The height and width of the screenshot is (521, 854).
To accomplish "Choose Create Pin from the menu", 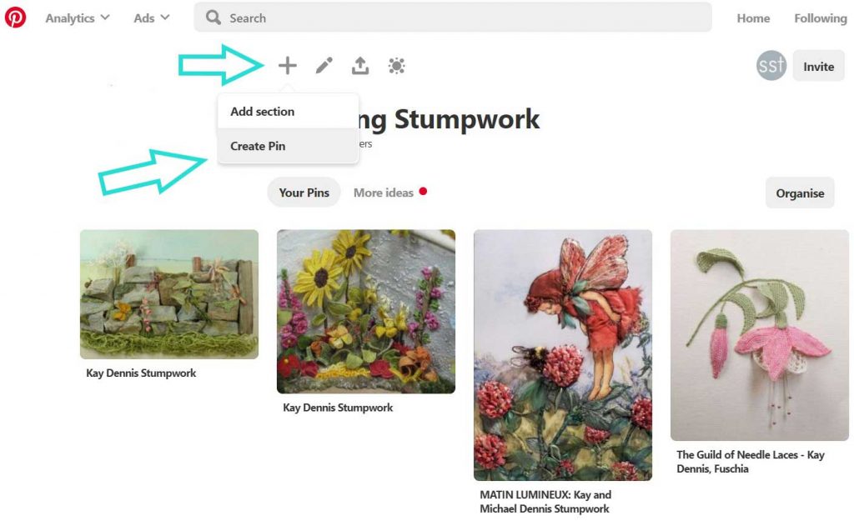I will [288, 146].
